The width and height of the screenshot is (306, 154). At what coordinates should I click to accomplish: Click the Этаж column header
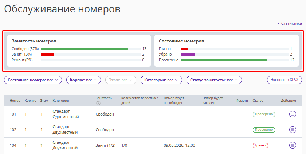pos(44,101)
